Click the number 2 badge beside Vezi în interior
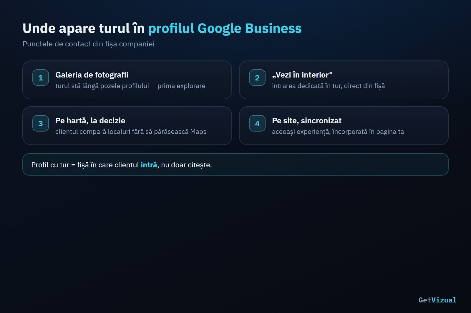 pyautogui.click(x=257, y=78)
